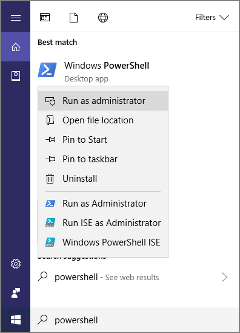The height and width of the screenshot is (333, 240).
Task: Click the pin icon next to Pin to Start
Action: [50, 140]
